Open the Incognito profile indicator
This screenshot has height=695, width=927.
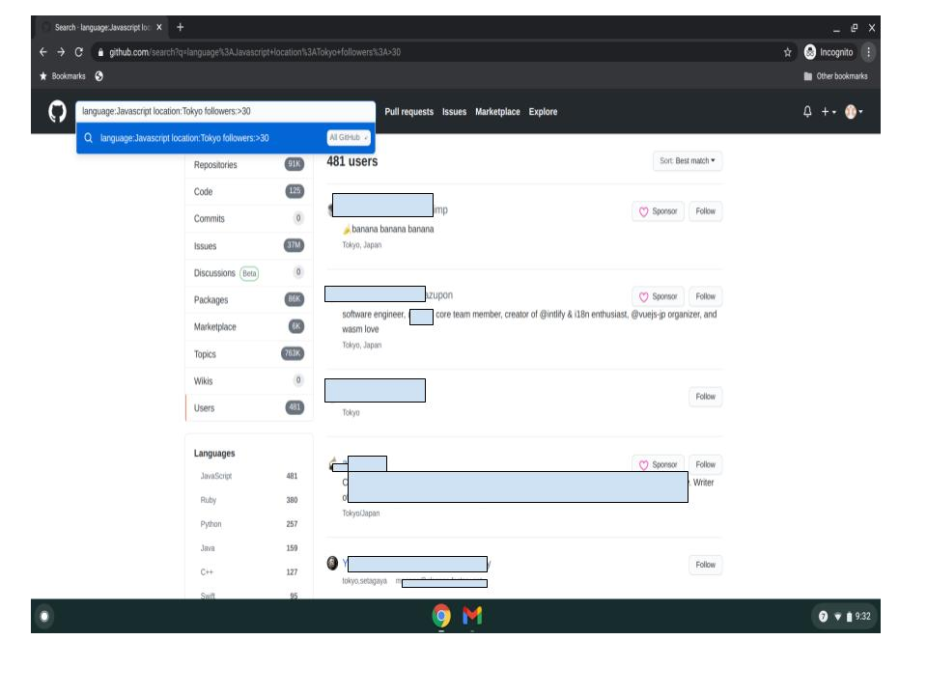click(x=829, y=52)
